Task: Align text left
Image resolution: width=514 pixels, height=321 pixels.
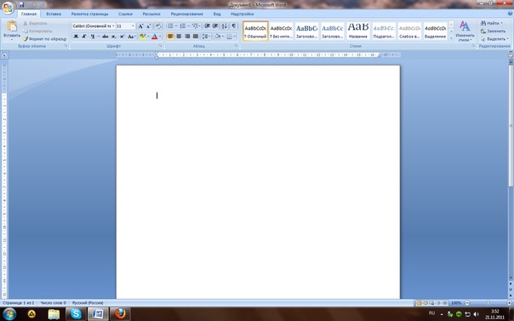Action: pyautogui.click(x=170, y=37)
